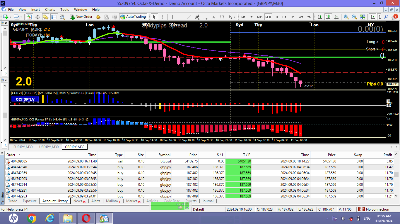Toggle the Market Watch window icon
Viewport: 400px width, 224px height.
click(29, 17)
